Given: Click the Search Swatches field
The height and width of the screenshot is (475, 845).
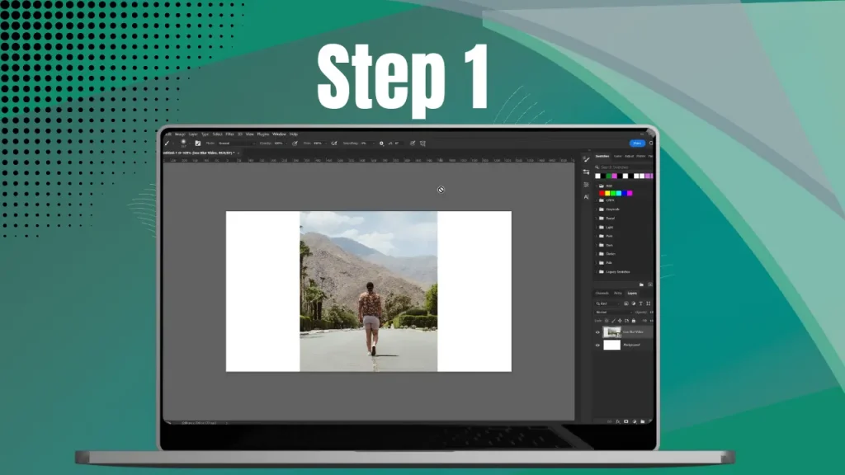Looking at the screenshot, I should pyautogui.click(x=624, y=167).
